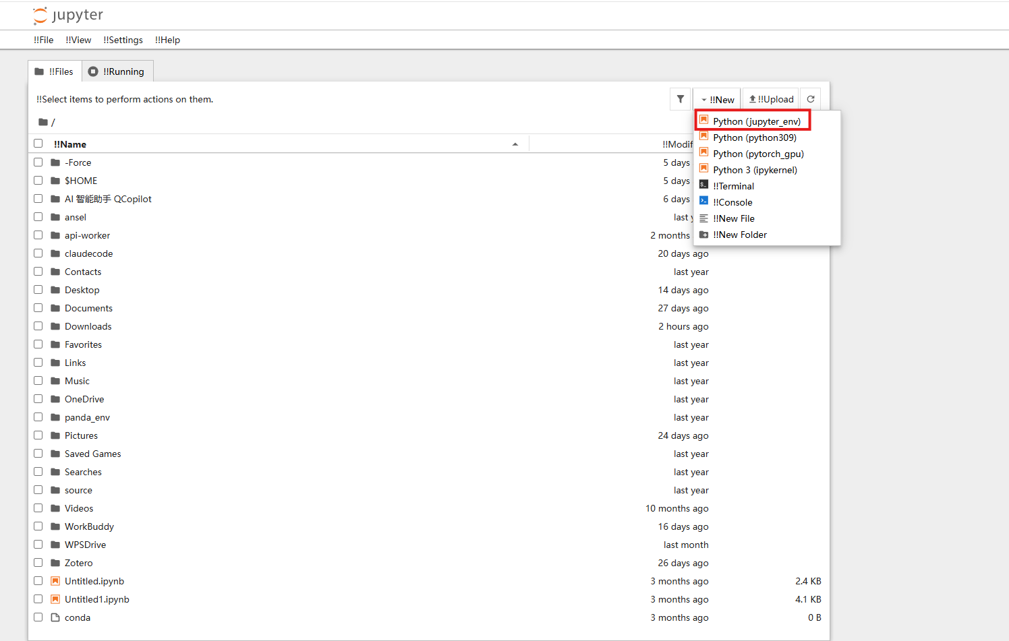Open the Favorites folder link
The image size is (1009, 641).
click(x=83, y=344)
